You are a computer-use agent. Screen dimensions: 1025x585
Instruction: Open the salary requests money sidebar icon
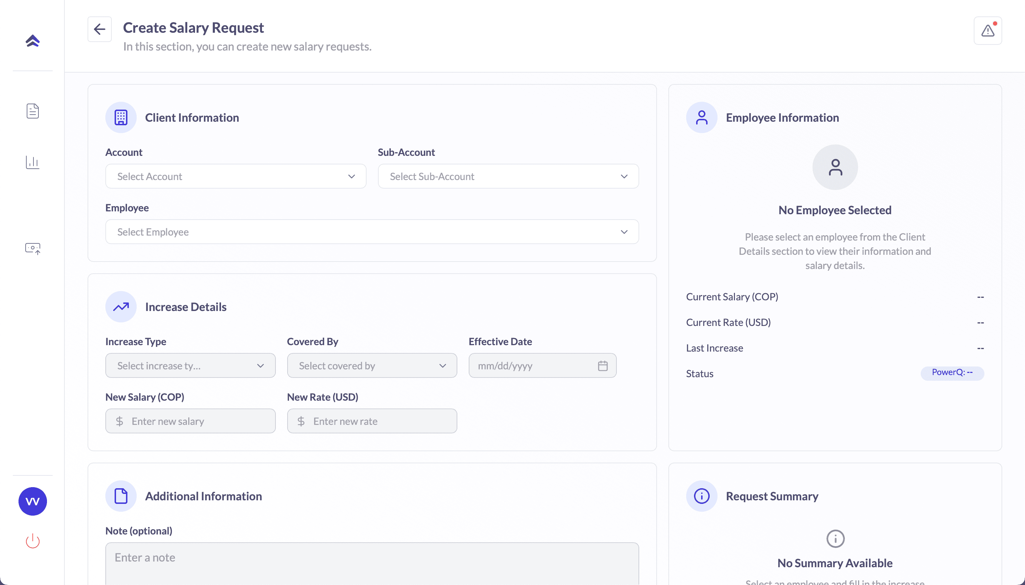click(x=32, y=248)
